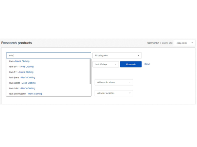Choose 'levis 501 - Men's Clothing' suggestion
The height and width of the screenshot is (147, 197).
coord(48,67)
